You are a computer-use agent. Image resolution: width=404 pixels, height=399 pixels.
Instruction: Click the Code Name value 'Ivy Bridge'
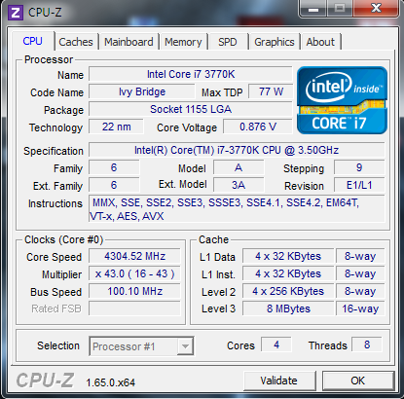142,91
